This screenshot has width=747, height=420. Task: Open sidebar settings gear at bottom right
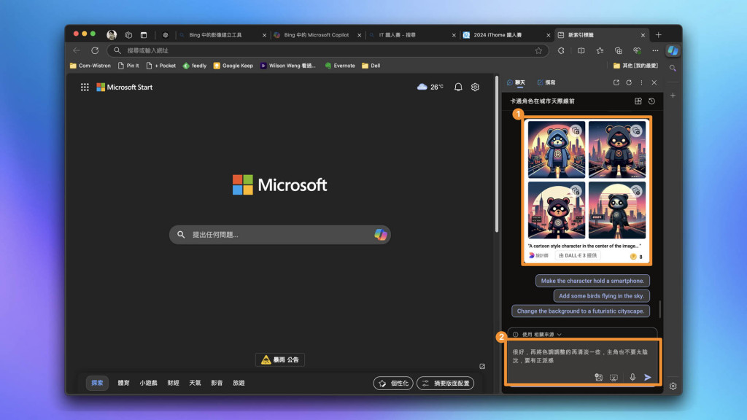click(673, 386)
